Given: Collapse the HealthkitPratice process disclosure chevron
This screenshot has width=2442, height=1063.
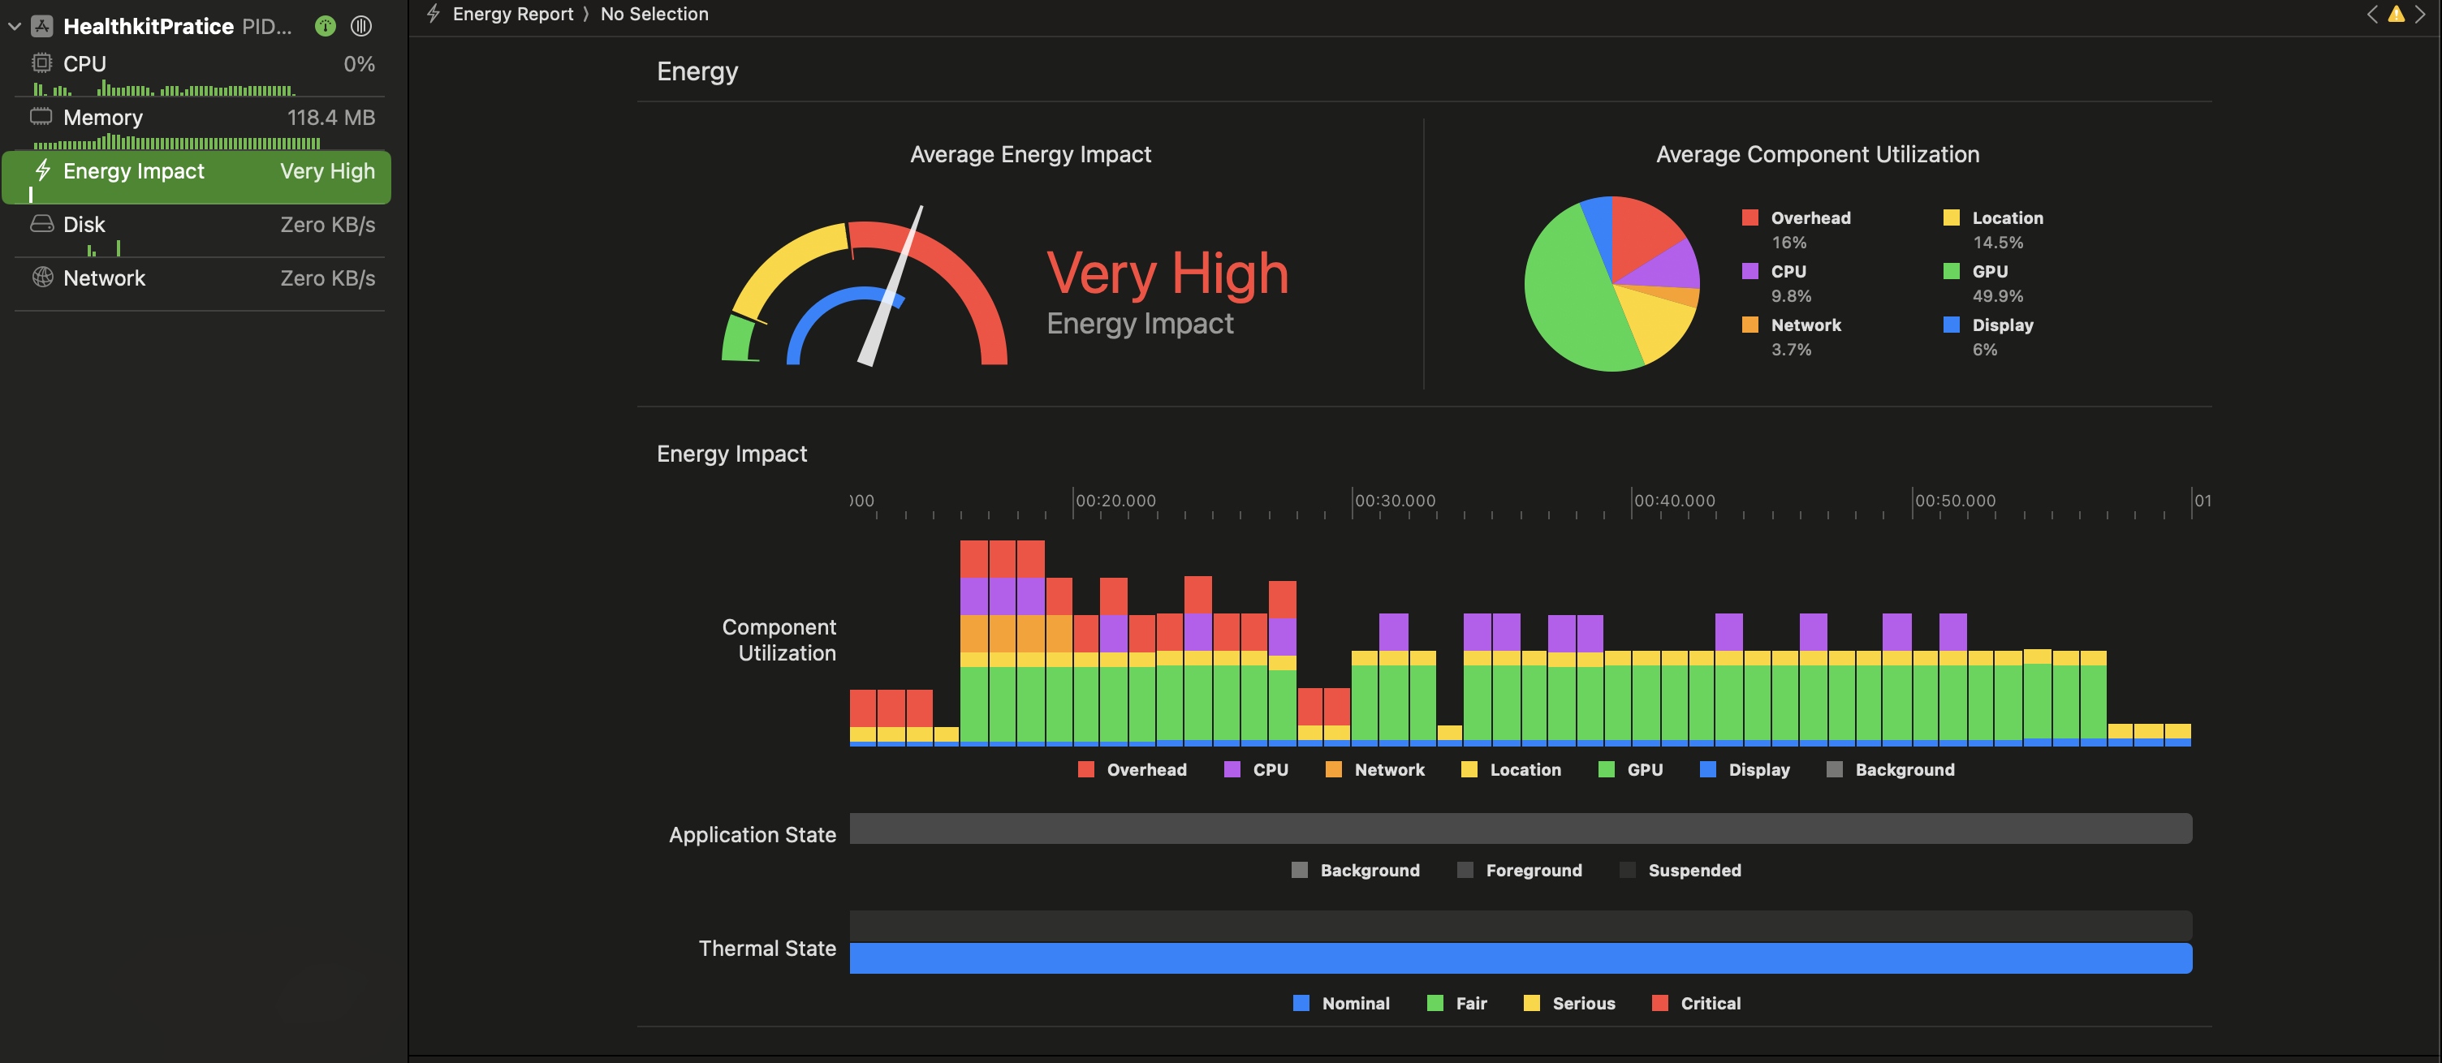Looking at the screenshot, I should [x=15, y=27].
